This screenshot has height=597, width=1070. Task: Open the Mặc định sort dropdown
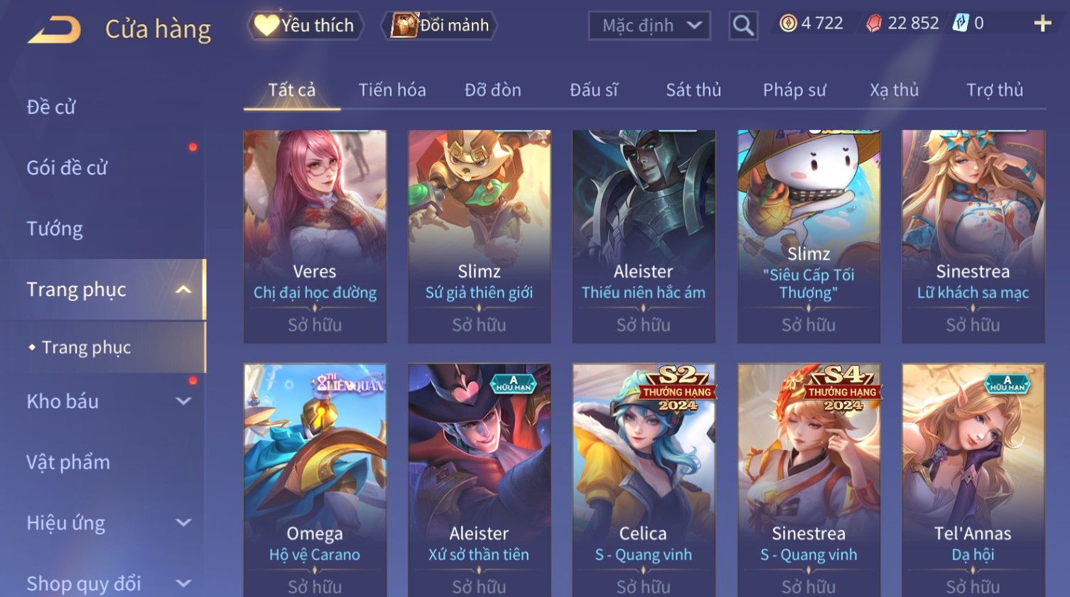649,26
